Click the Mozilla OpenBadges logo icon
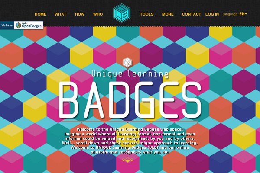 click(18, 26)
